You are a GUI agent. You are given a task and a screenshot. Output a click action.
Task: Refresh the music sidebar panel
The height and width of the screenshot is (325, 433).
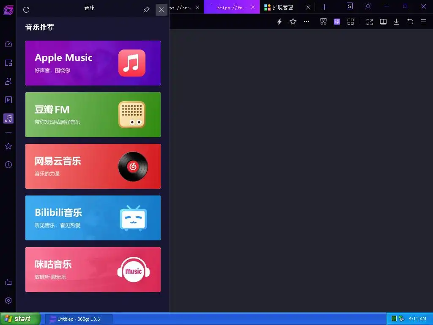coord(26,10)
